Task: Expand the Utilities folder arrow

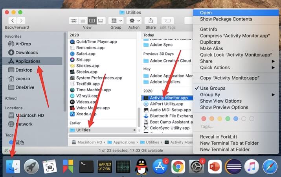Action: (x=134, y=130)
